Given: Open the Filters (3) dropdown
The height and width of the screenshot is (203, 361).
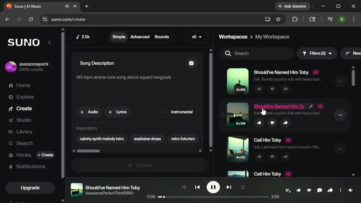Looking at the screenshot, I should (x=317, y=53).
